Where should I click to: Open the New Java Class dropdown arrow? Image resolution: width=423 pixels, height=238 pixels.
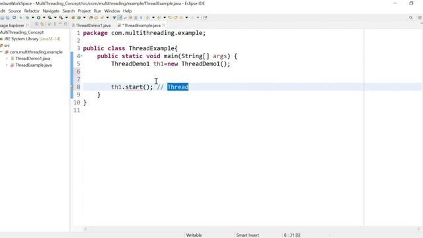coord(85,18)
